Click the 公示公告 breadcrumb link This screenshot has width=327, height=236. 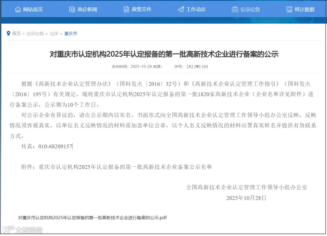[x=35, y=34]
